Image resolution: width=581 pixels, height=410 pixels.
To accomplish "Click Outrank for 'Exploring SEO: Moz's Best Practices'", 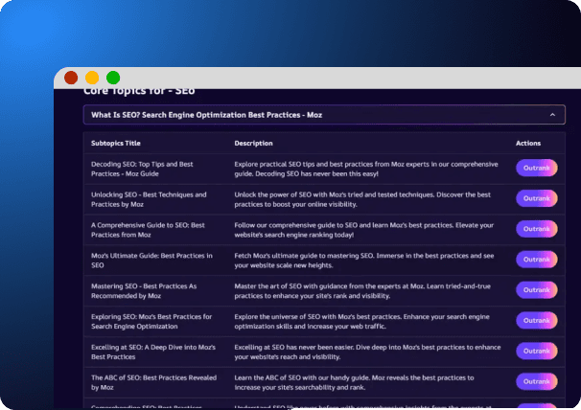I will 537,320.
